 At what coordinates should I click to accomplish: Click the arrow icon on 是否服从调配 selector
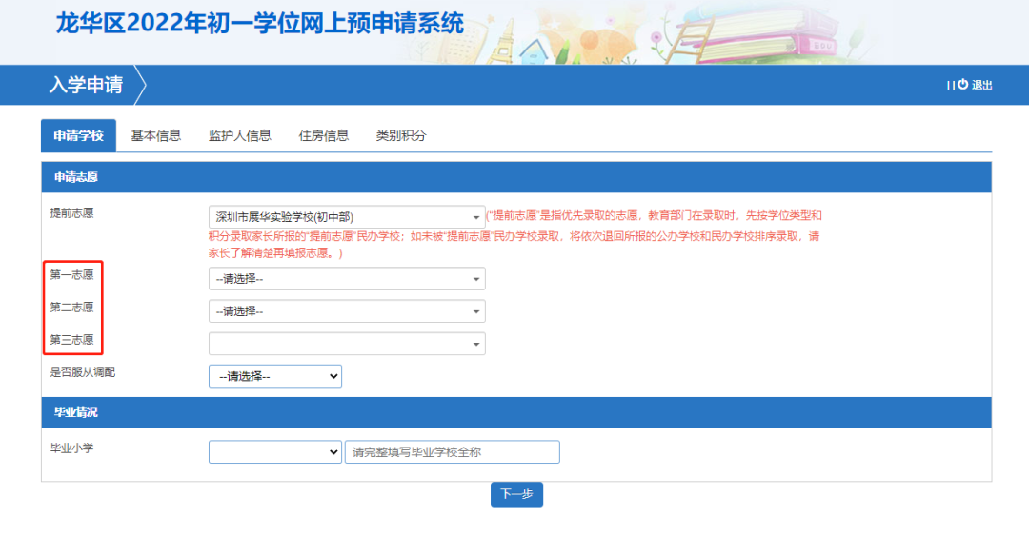333,375
